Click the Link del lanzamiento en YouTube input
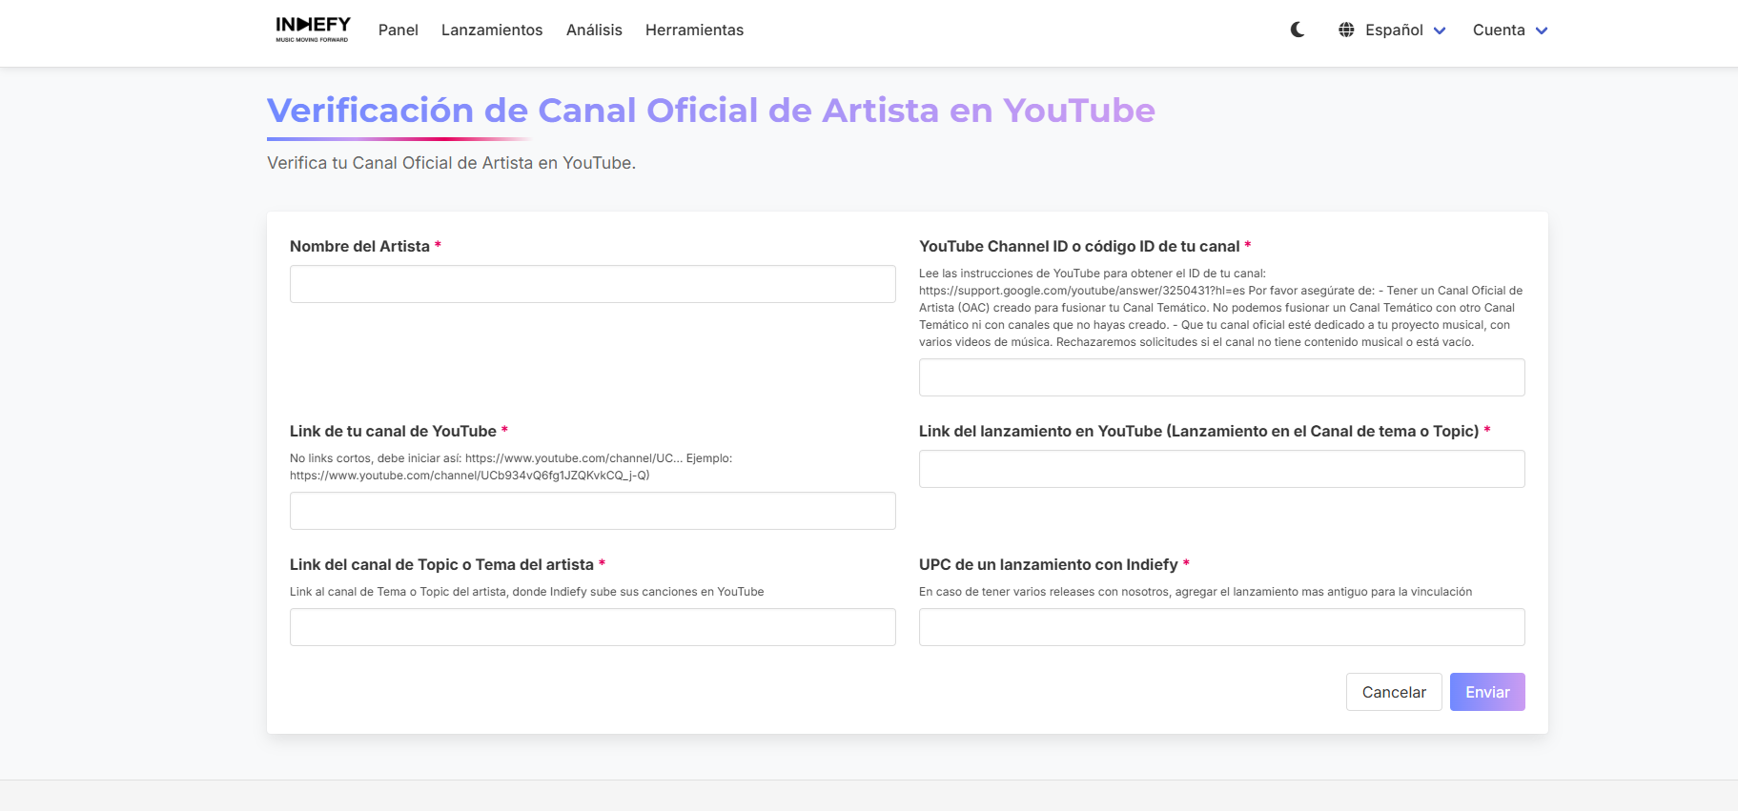The height and width of the screenshot is (811, 1738). [1221, 469]
